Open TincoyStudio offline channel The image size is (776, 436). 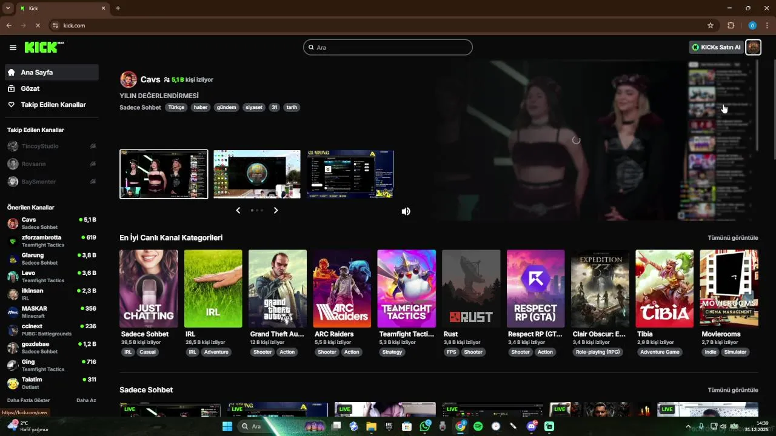tap(52, 146)
